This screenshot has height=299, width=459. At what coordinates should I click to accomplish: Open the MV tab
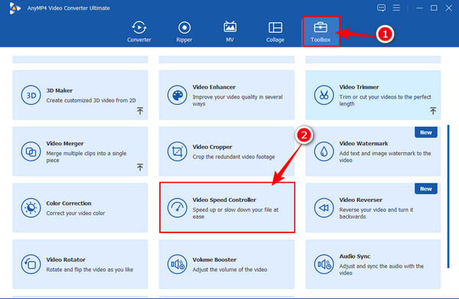(229, 31)
